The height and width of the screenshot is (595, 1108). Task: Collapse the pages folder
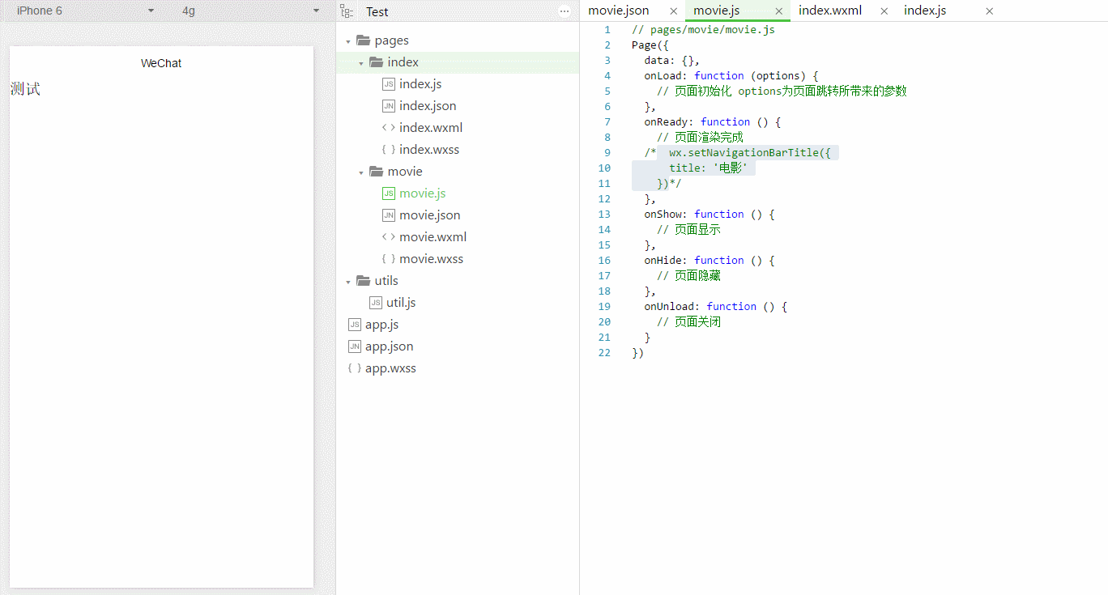[x=347, y=41]
